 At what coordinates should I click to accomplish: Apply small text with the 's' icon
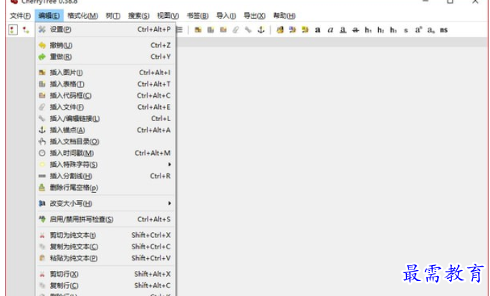tap(405, 30)
